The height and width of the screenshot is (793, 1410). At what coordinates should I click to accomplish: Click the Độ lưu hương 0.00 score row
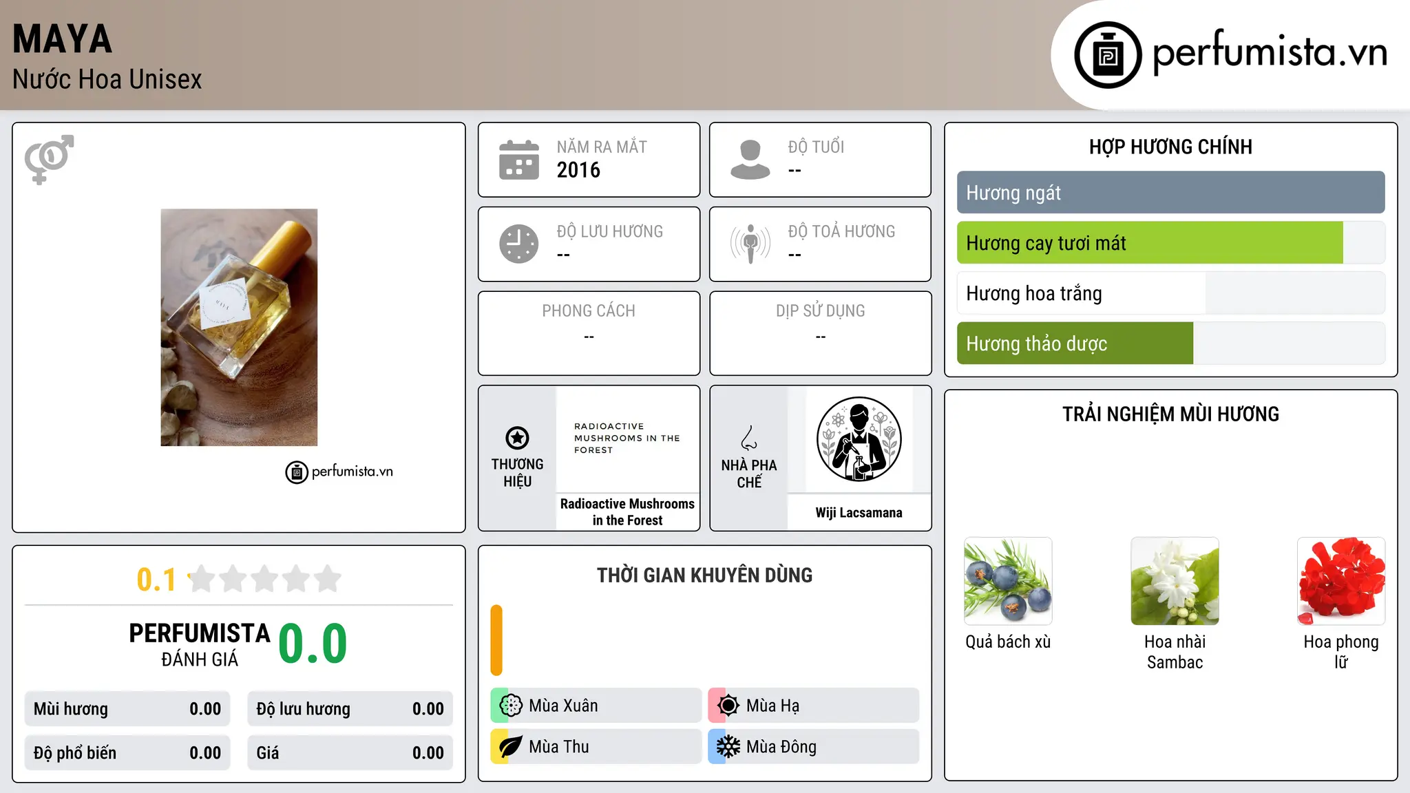tap(350, 709)
